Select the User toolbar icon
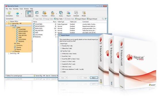Screen dimensions: 161x104 [x=18, y=14]
